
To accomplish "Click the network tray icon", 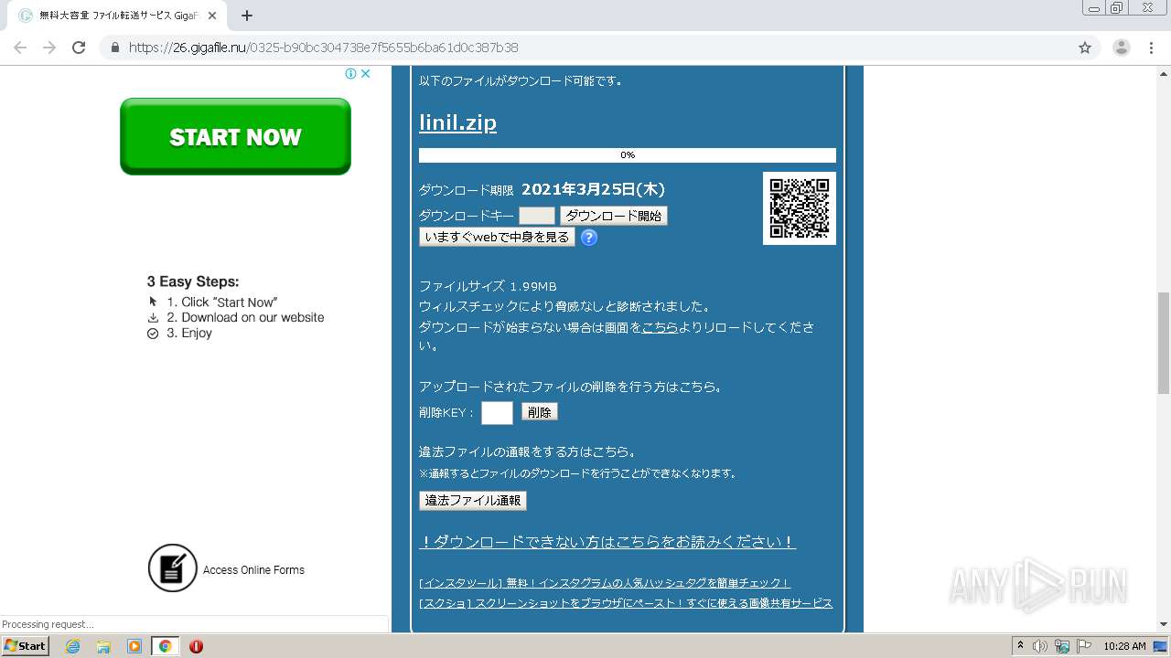I will (x=1062, y=646).
